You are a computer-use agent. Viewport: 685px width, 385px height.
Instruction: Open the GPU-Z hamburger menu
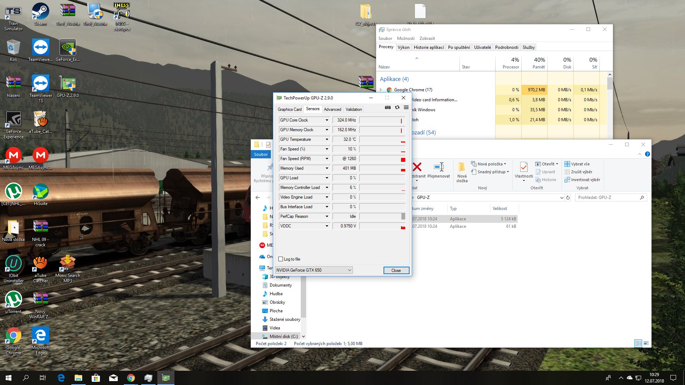(406, 107)
